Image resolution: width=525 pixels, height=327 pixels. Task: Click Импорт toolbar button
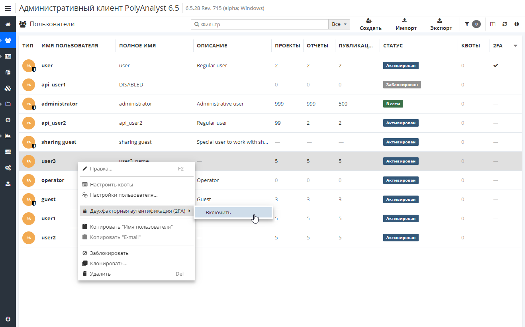tap(406, 24)
